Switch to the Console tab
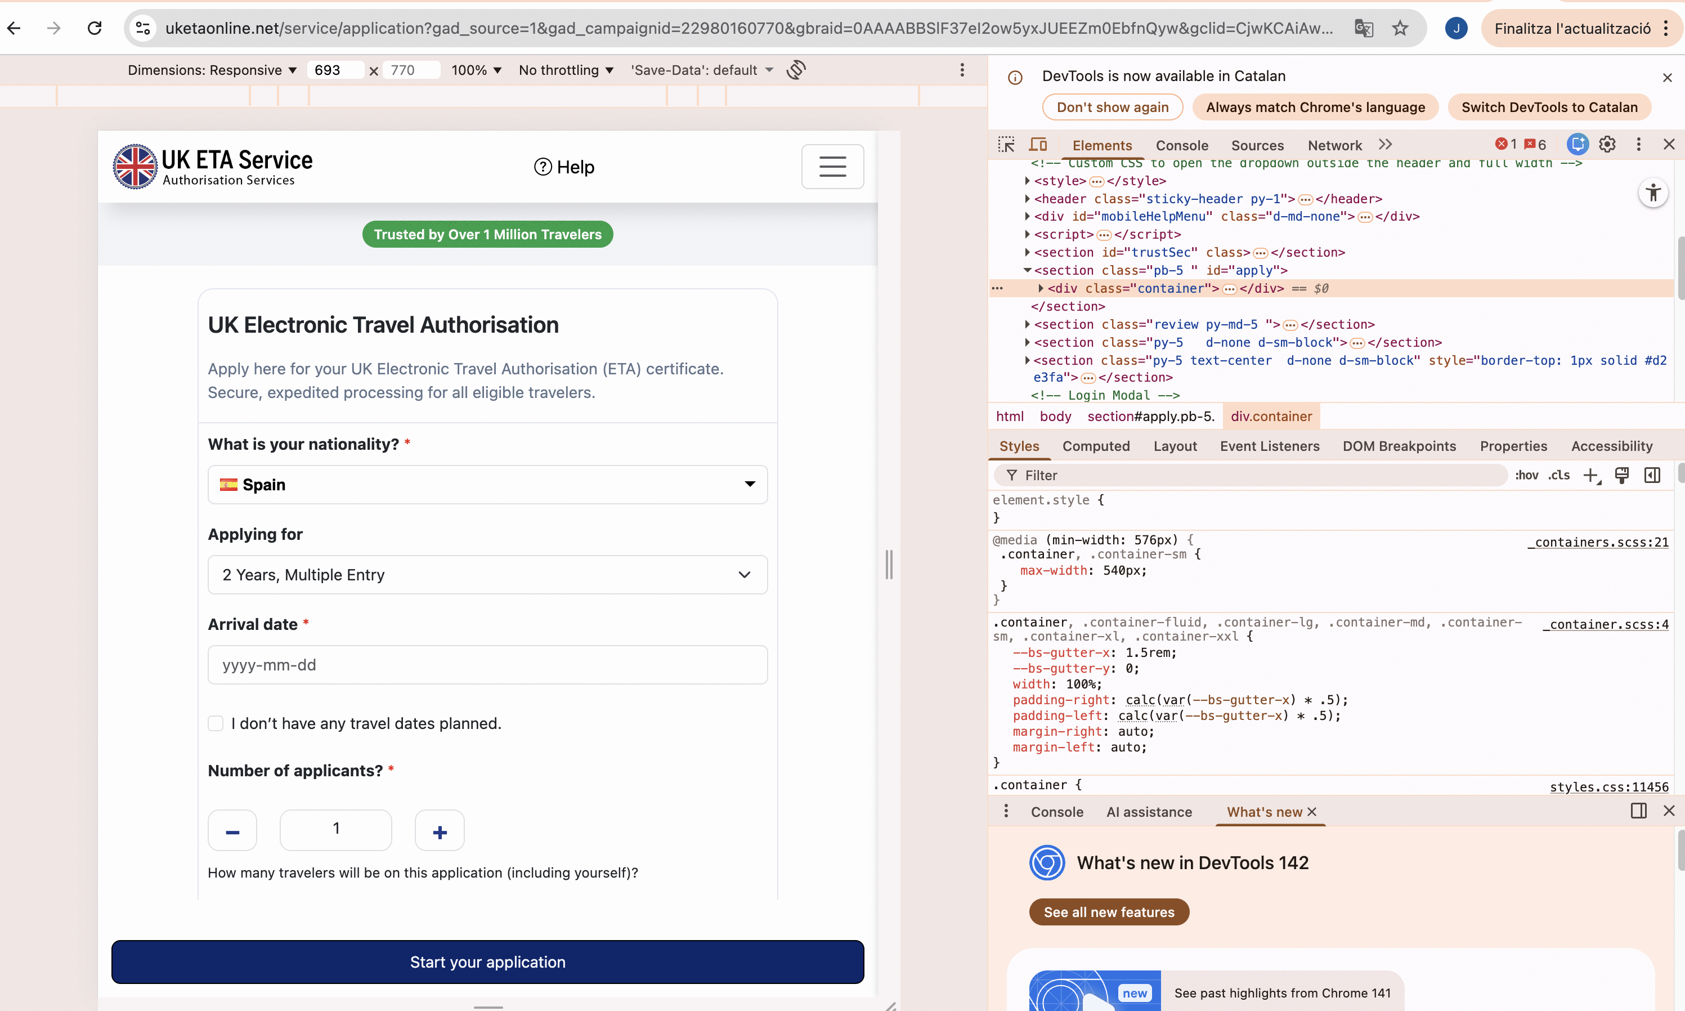1685x1011 pixels. (1182, 145)
